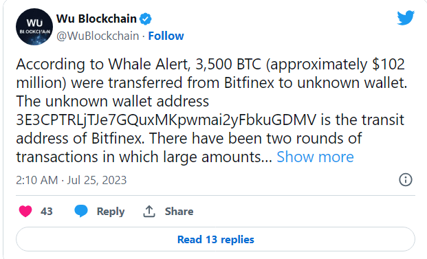Click the blue verified badge icon

[145, 19]
